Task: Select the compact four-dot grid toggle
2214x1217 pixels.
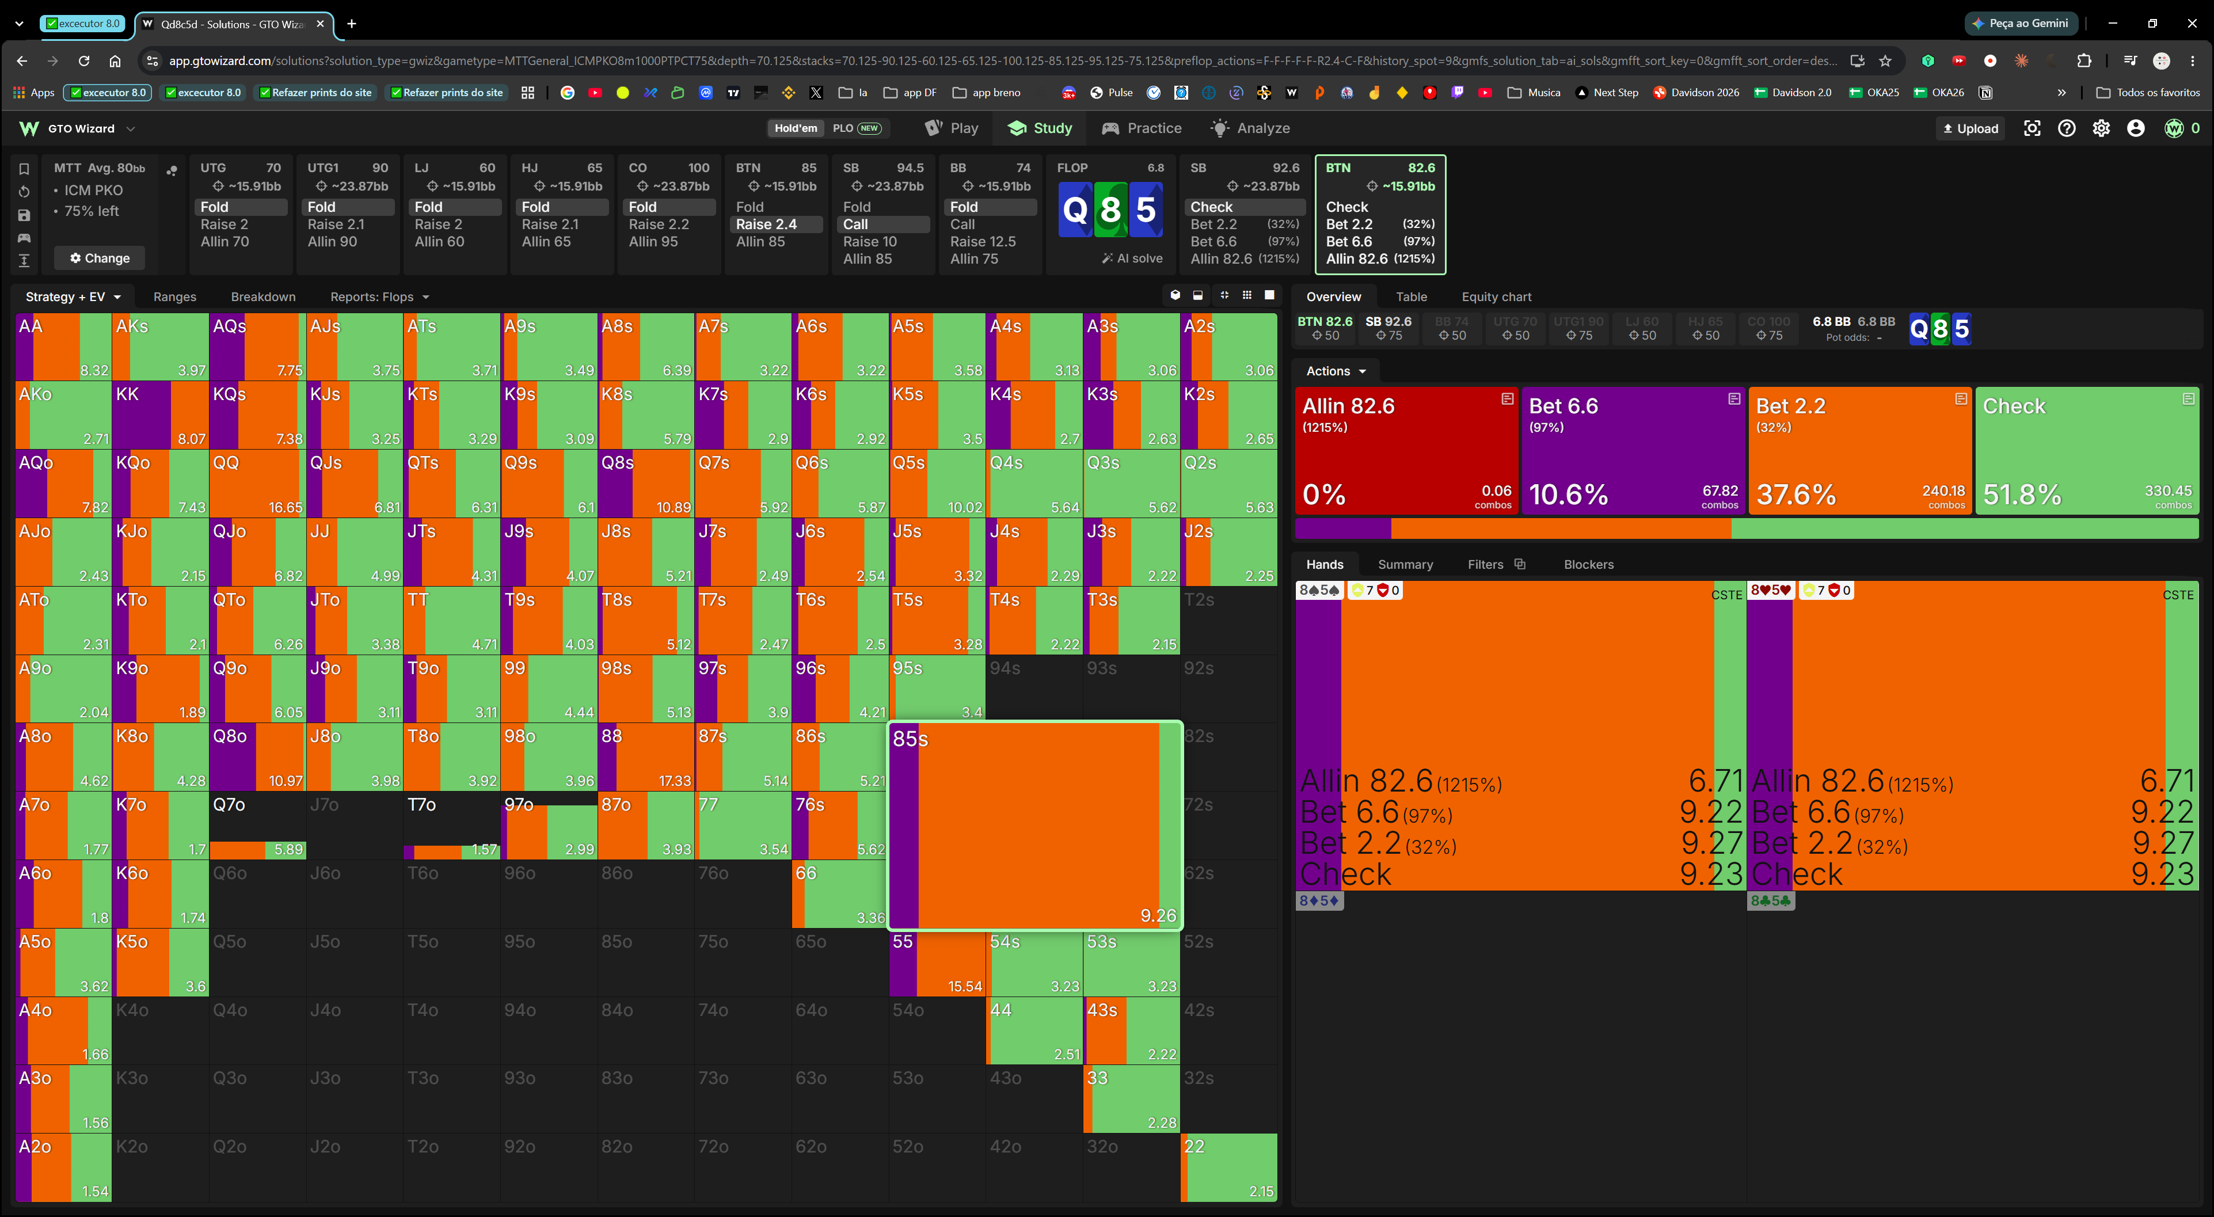Action: pos(1224,295)
